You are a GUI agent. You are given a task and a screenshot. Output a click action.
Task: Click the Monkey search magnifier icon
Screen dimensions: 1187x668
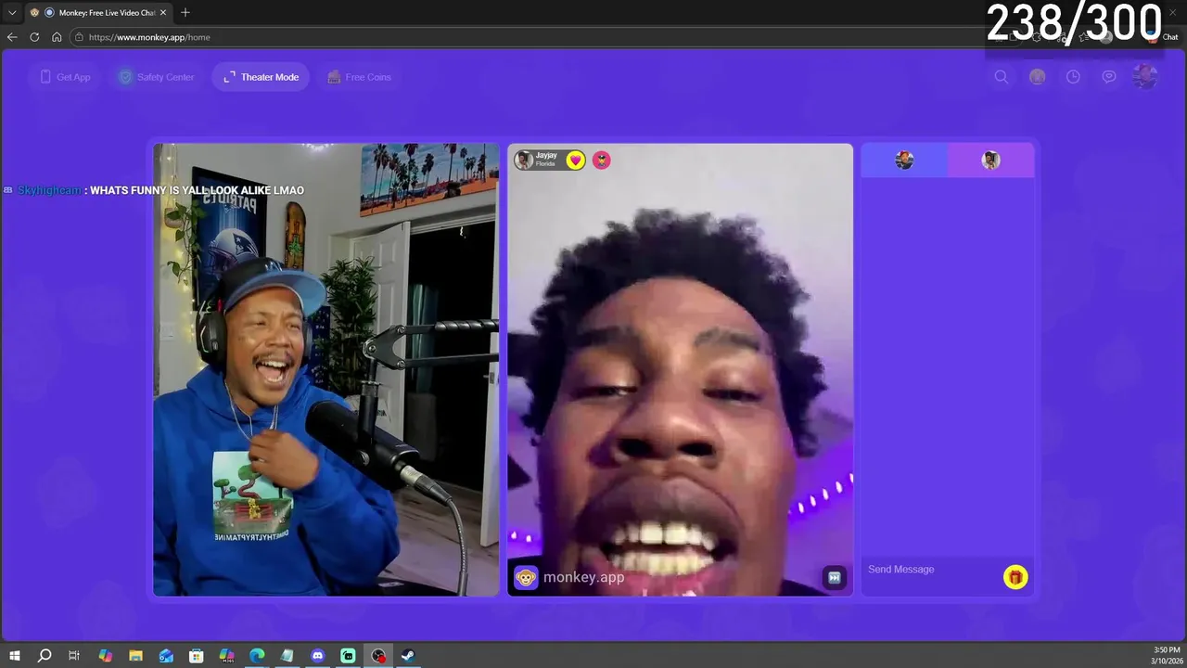tap(1002, 77)
